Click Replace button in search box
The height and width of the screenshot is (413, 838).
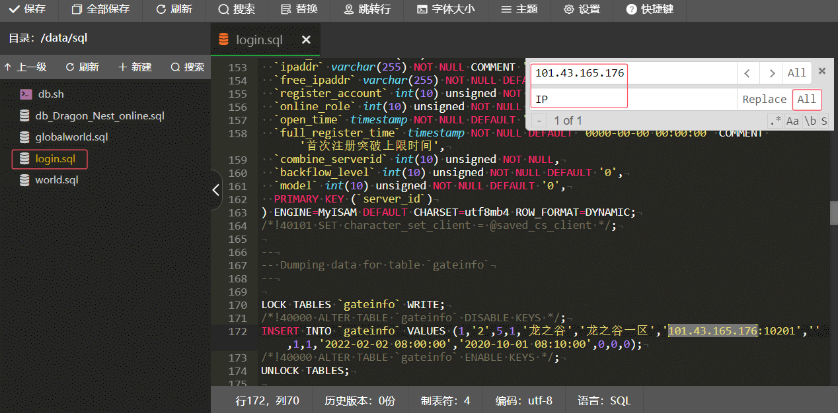tap(764, 100)
